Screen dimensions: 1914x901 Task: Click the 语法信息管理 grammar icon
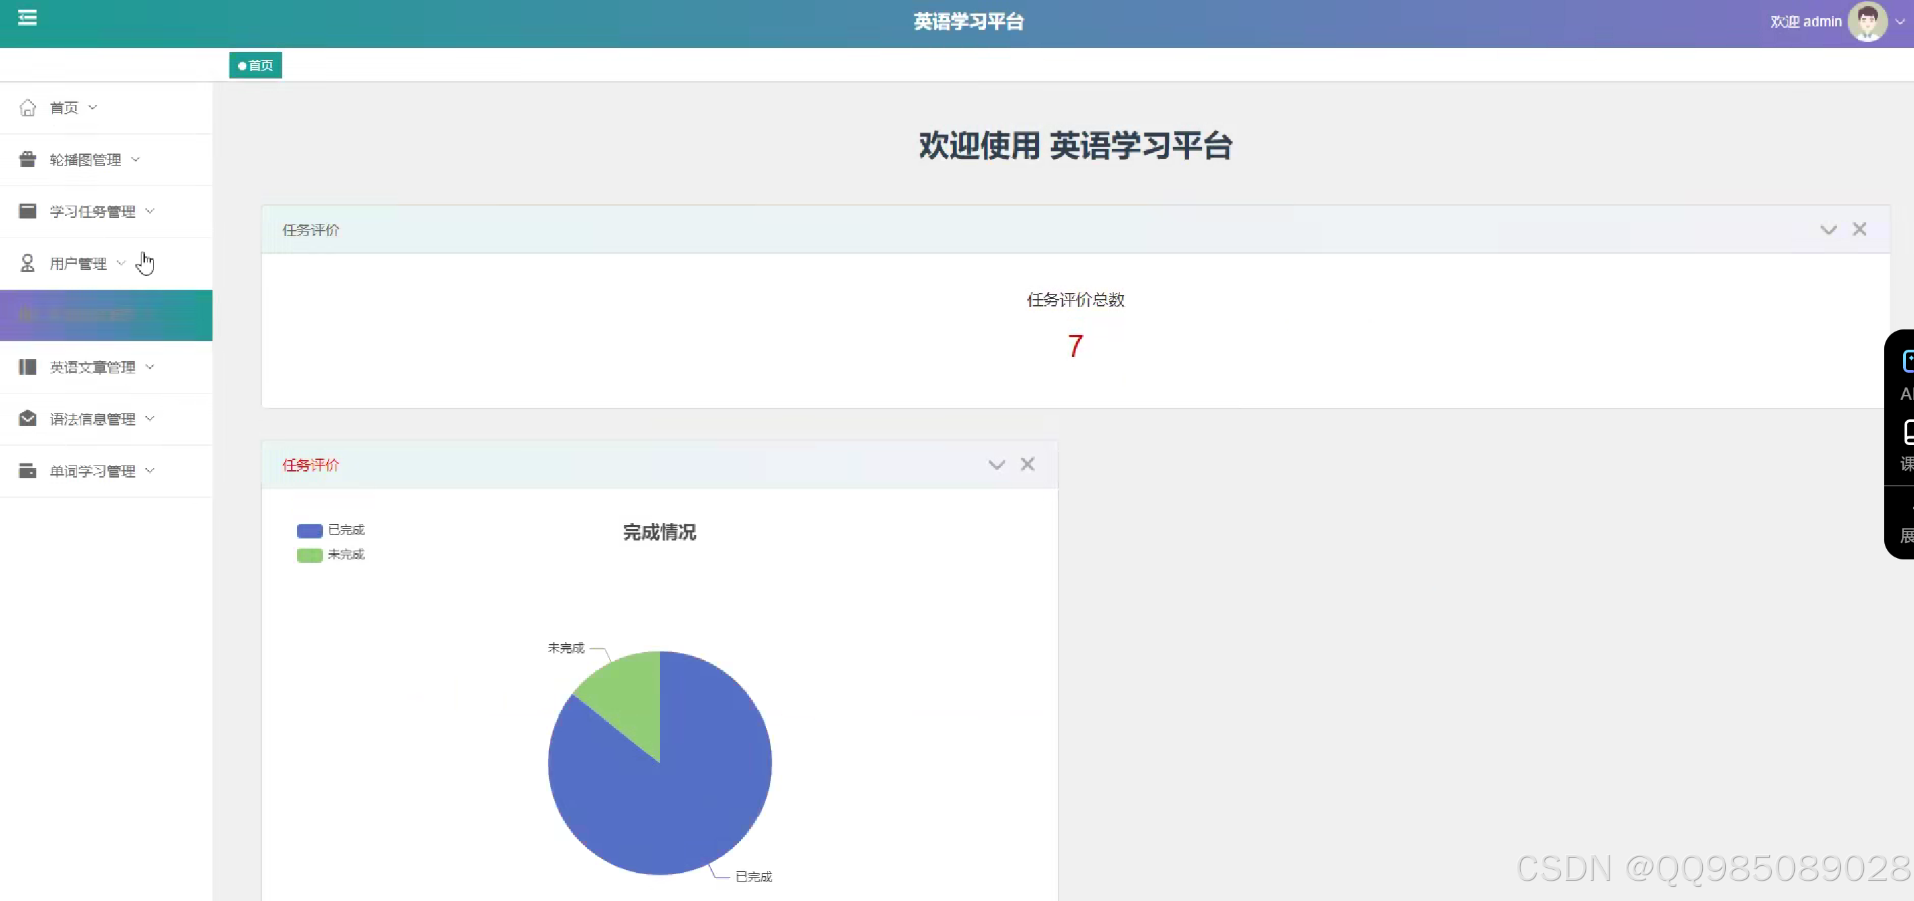pyautogui.click(x=28, y=418)
